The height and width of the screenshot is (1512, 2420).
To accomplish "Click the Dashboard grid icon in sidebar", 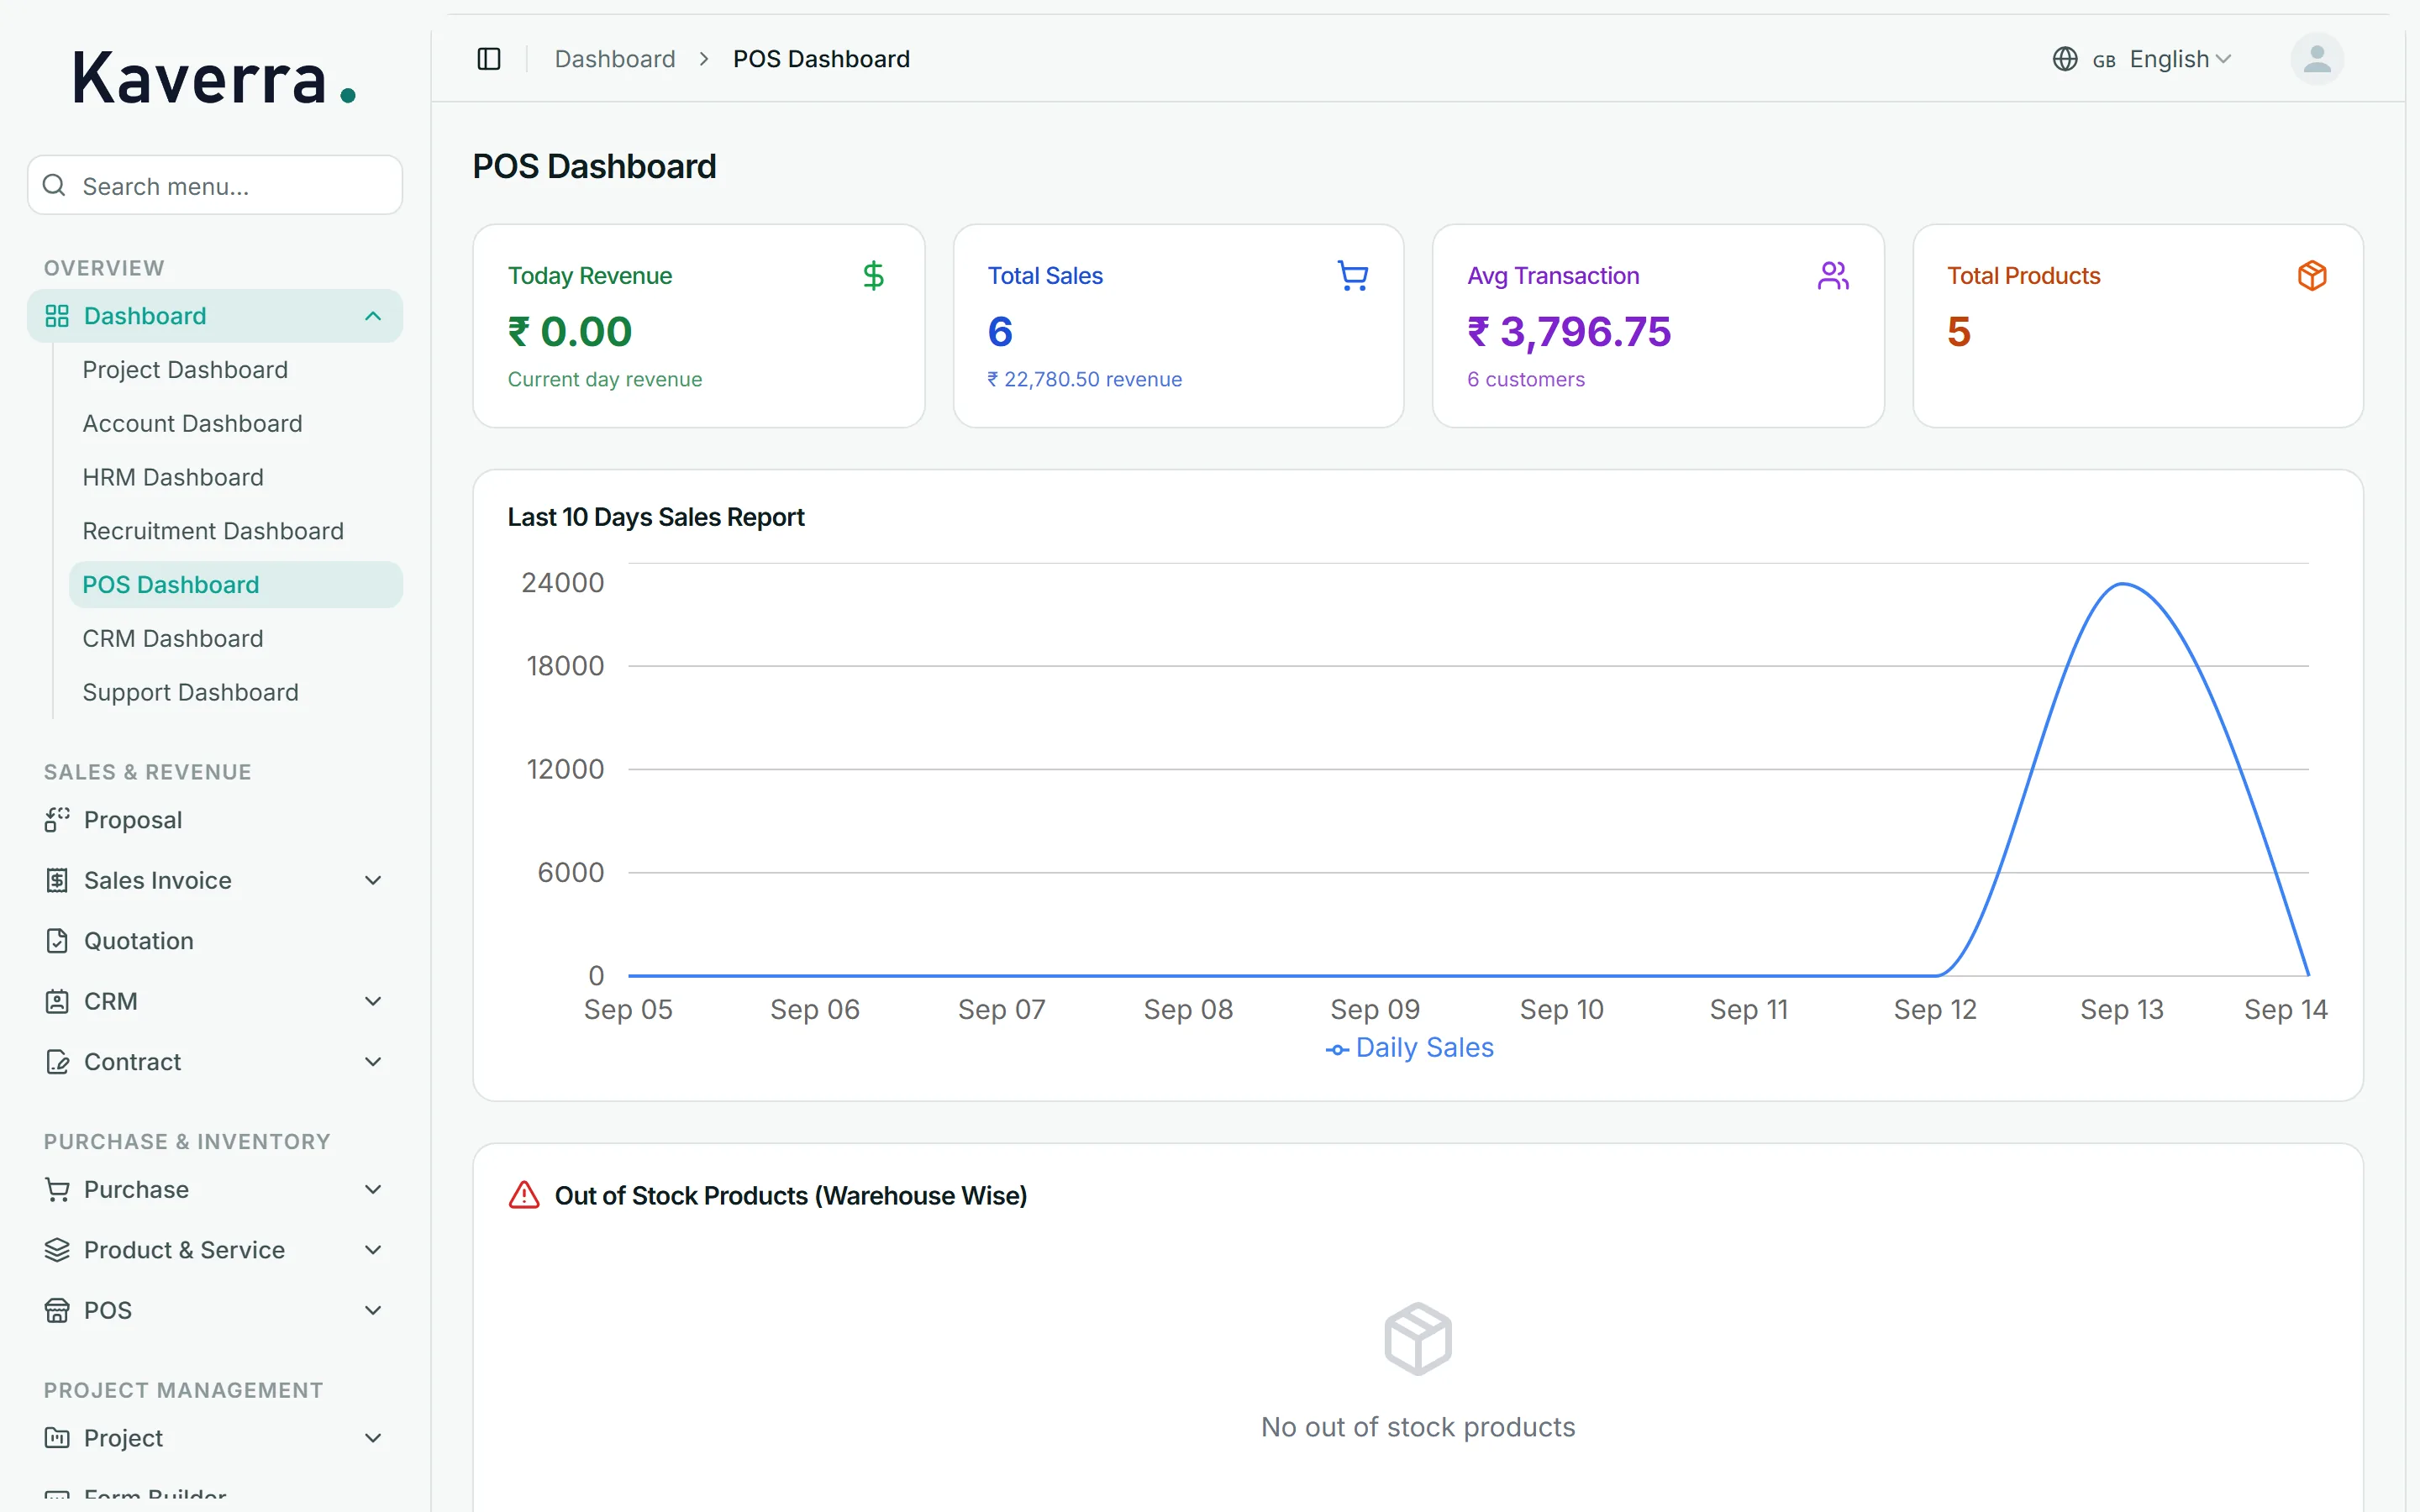I will point(57,316).
